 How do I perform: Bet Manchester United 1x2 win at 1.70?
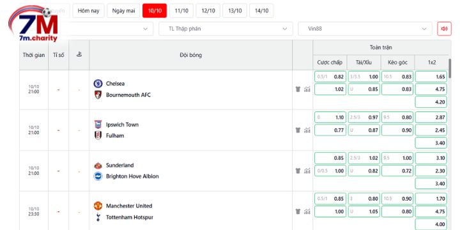click(431, 199)
